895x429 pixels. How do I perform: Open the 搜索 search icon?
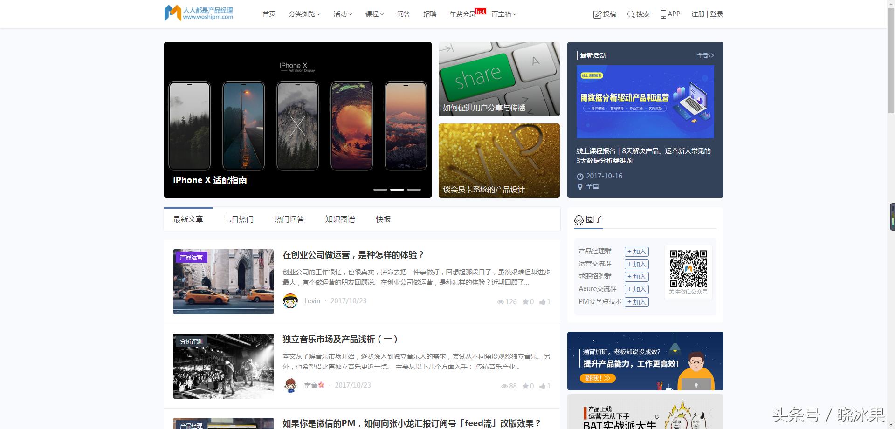pos(630,14)
